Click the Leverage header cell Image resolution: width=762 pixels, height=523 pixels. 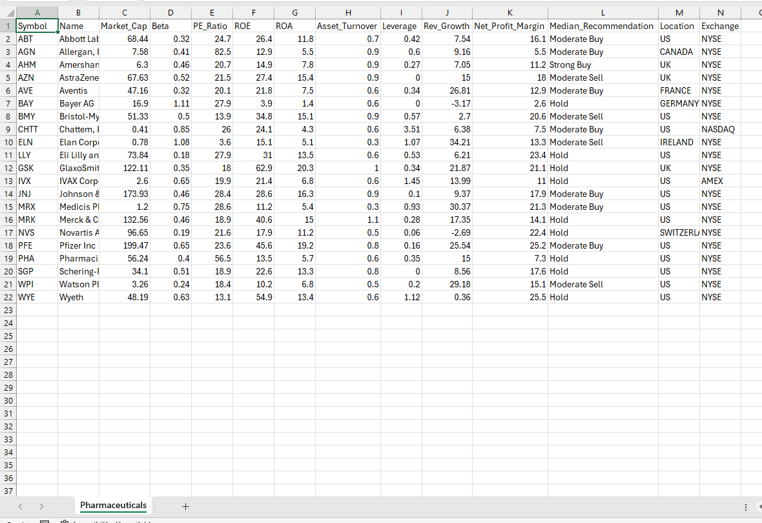(401, 26)
